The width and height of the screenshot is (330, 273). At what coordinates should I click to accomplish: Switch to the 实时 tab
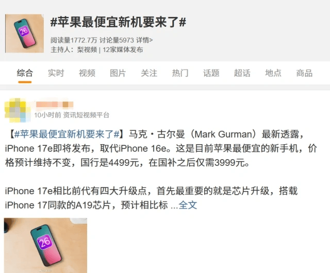pyautogui.click(x=56, y=73)
